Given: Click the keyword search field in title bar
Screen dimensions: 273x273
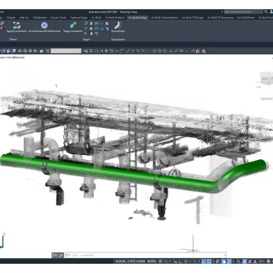Looking at the screenshot, I should pyautogui.click(x=244, y=11).
